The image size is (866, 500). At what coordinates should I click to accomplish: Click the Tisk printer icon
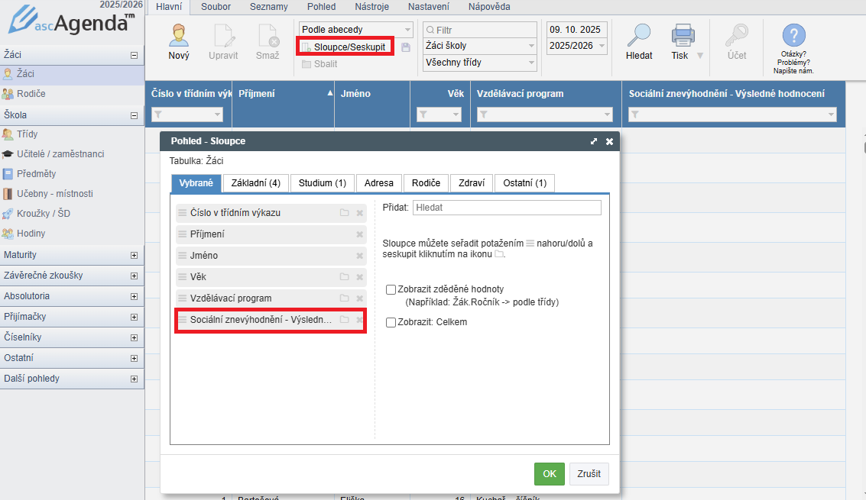[682, 36]
